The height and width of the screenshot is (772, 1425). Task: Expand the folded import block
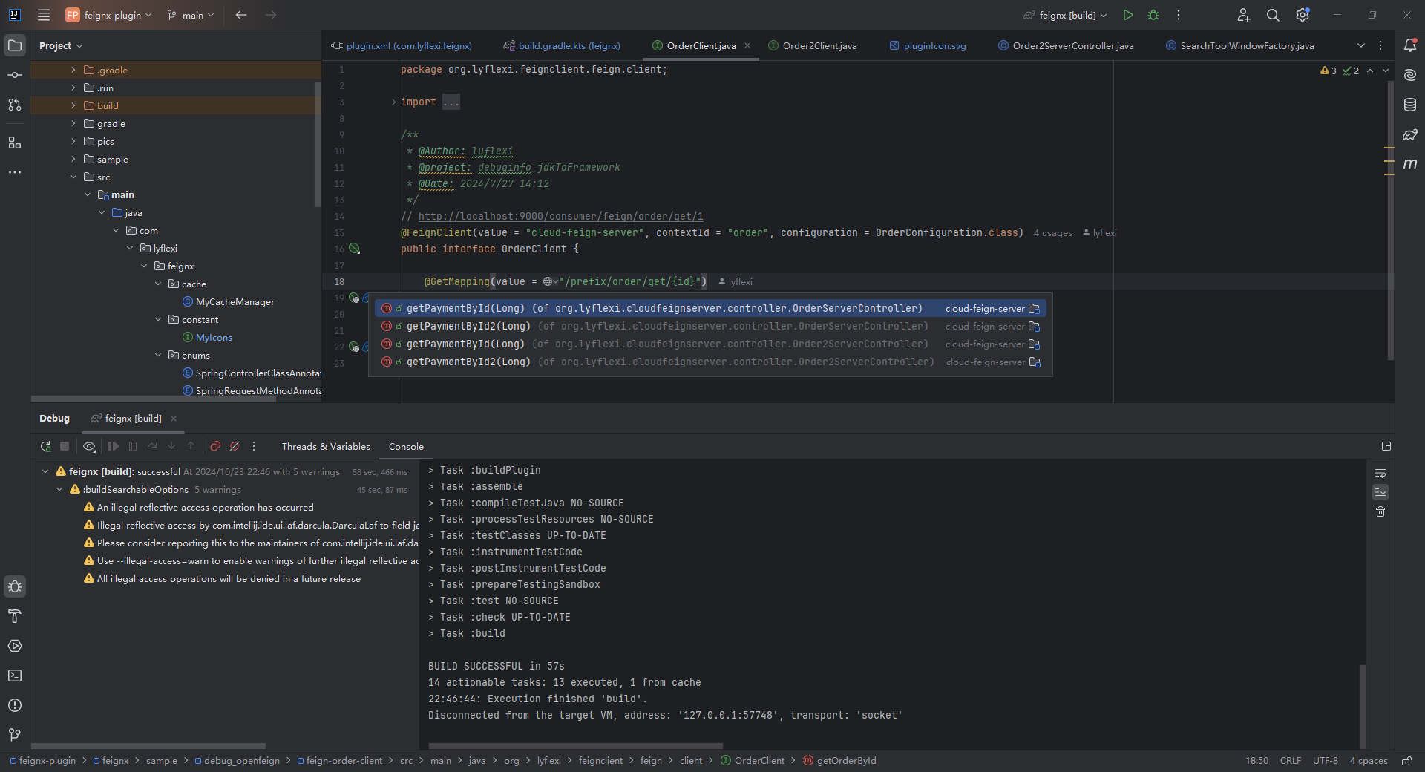click(x=393, y=102)
